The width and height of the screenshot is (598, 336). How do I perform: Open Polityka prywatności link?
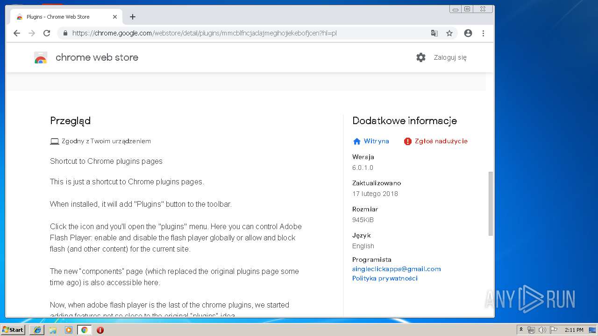[385, 278]
